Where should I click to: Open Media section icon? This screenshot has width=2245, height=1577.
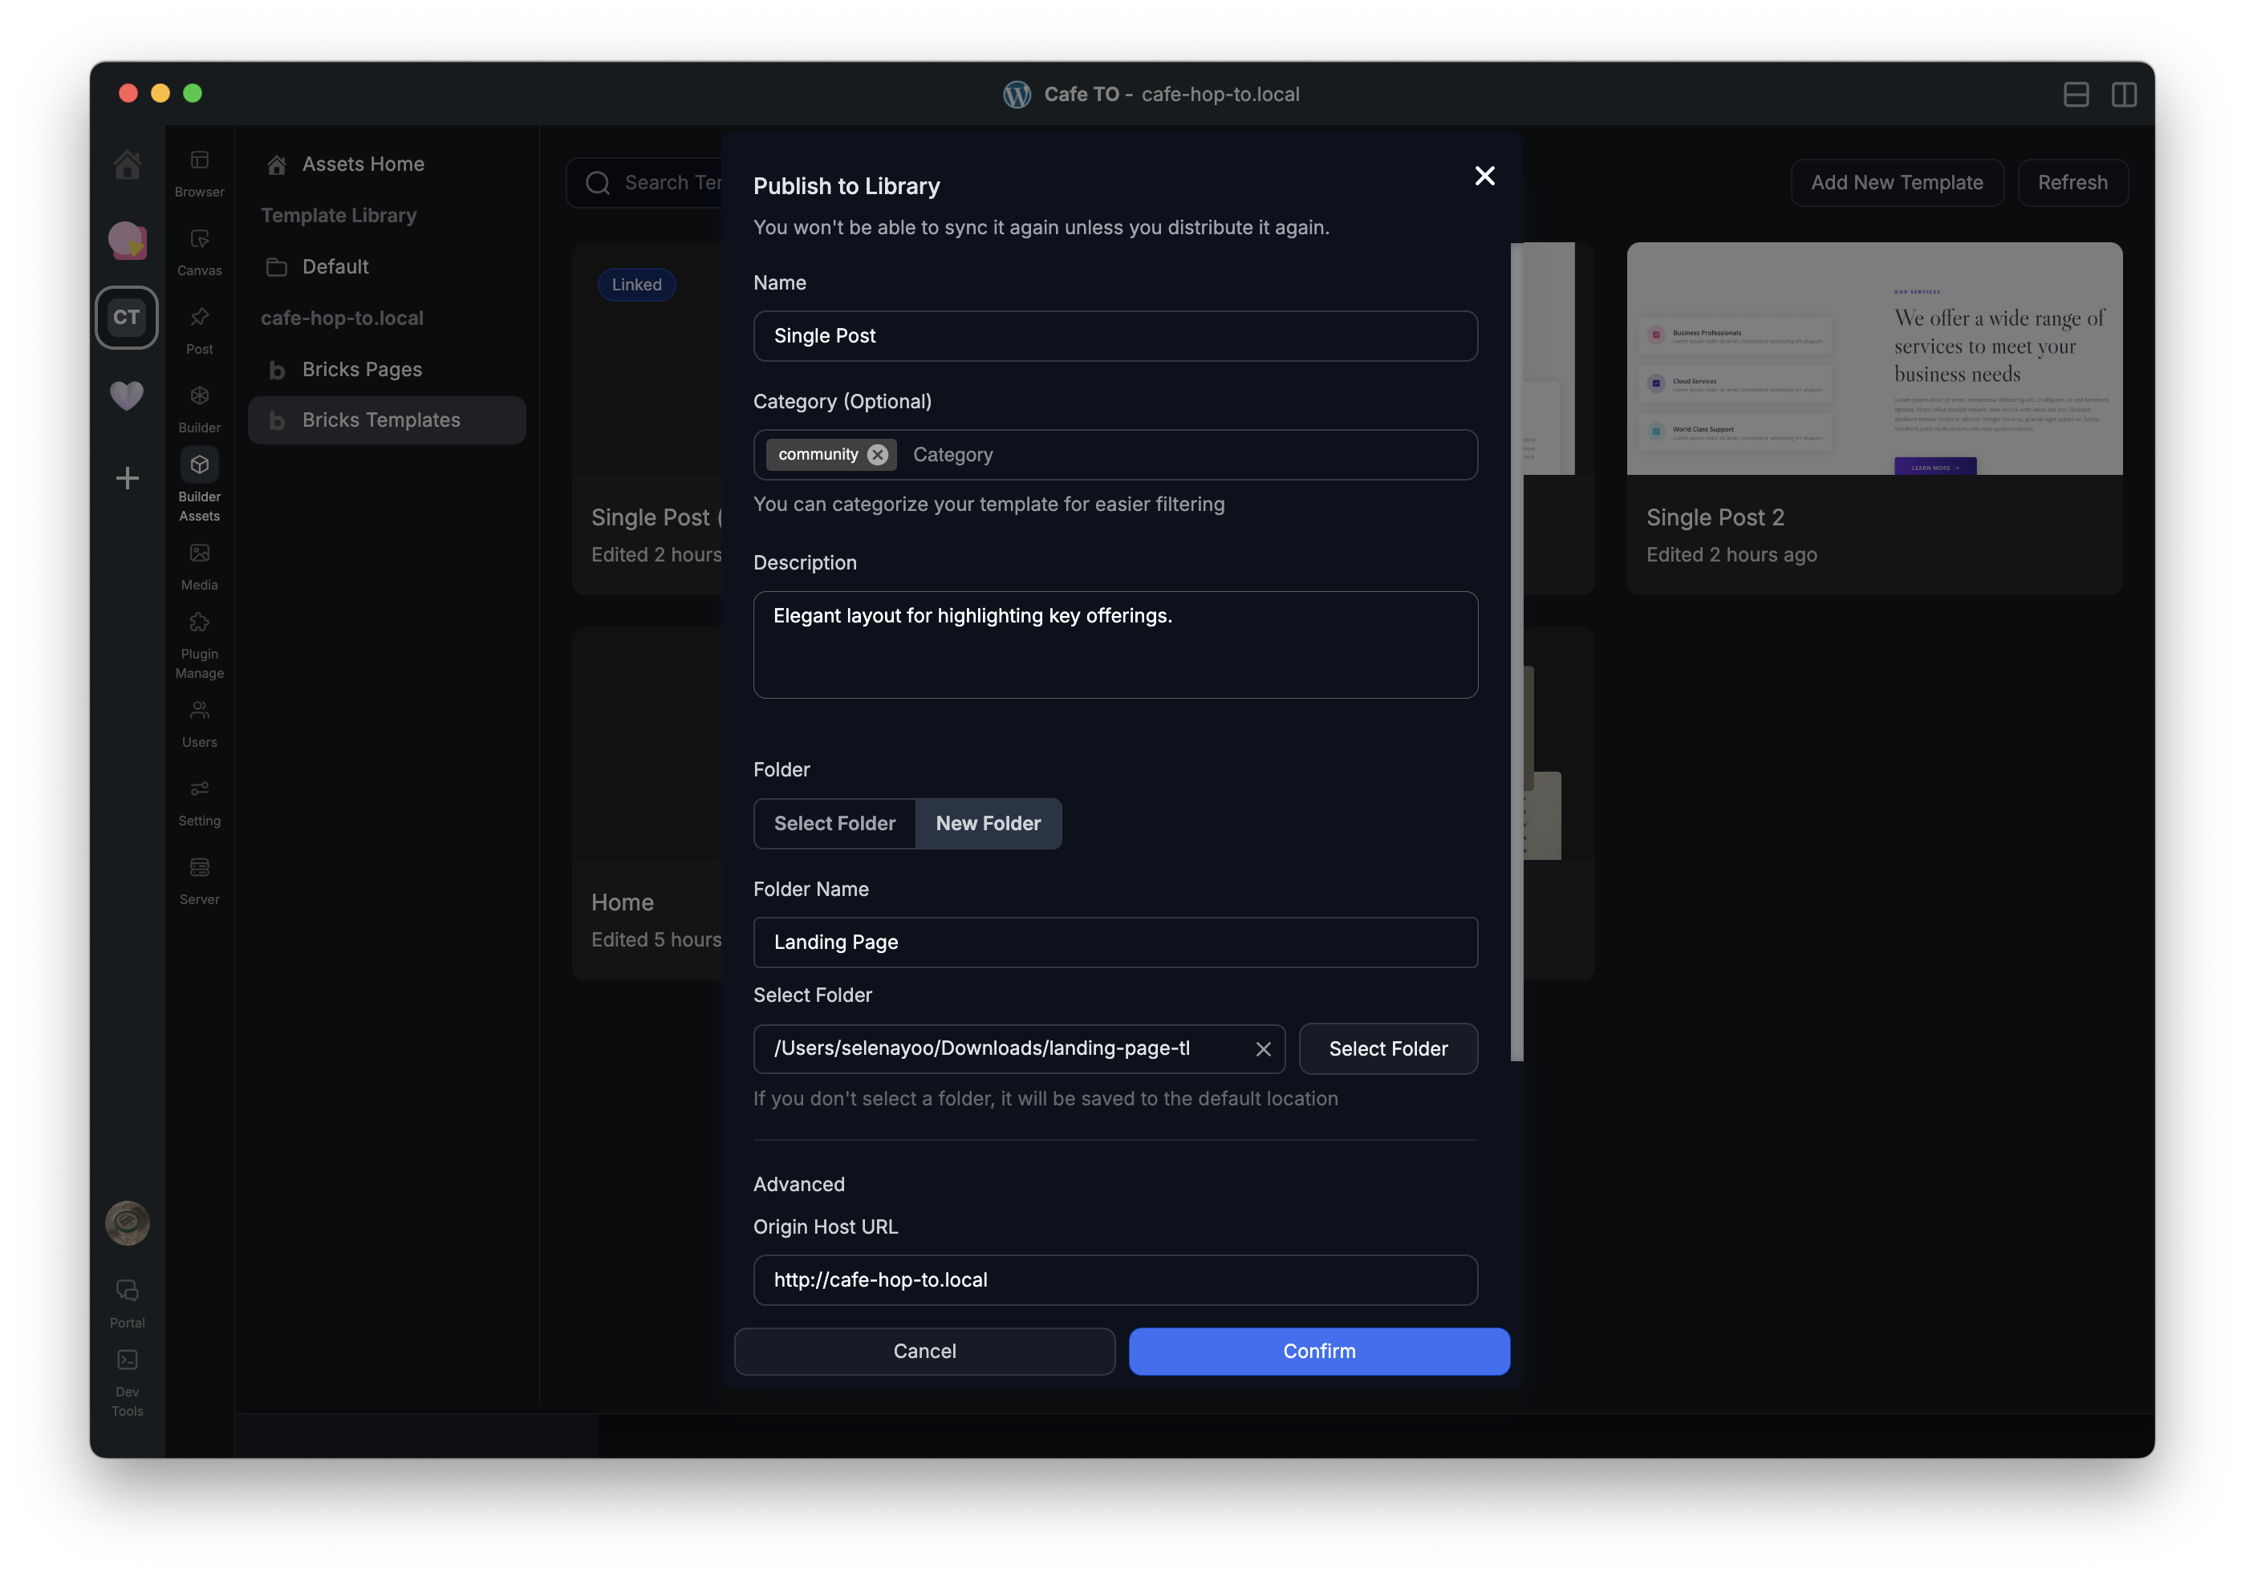coord(200,554)
